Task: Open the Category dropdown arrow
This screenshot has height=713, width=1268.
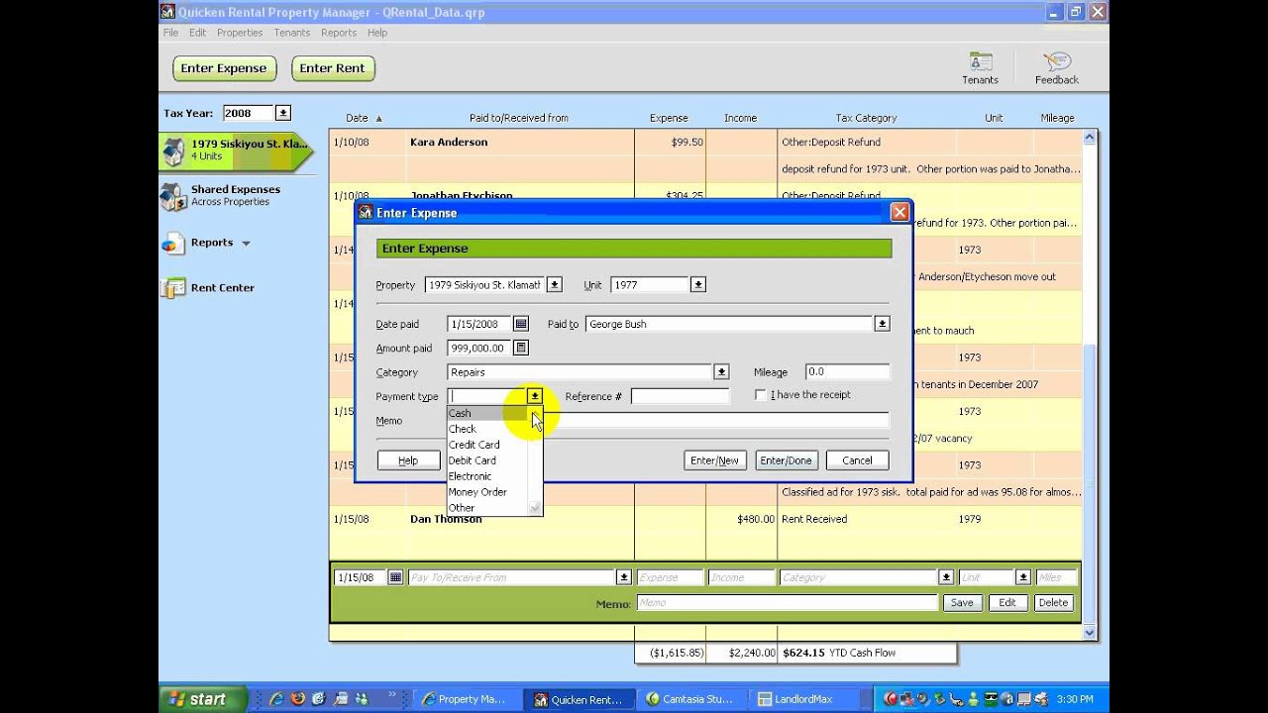Action: click(x=721, y=372)
